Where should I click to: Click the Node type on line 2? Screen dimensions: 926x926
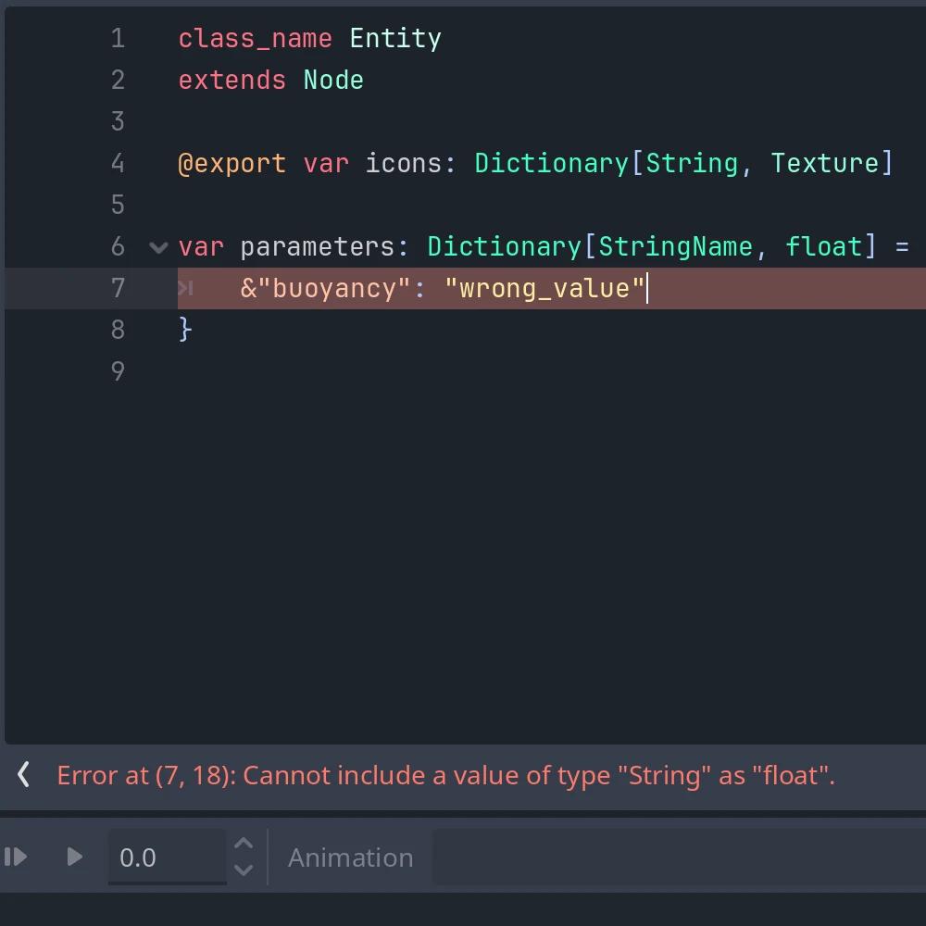pos(333,81)
